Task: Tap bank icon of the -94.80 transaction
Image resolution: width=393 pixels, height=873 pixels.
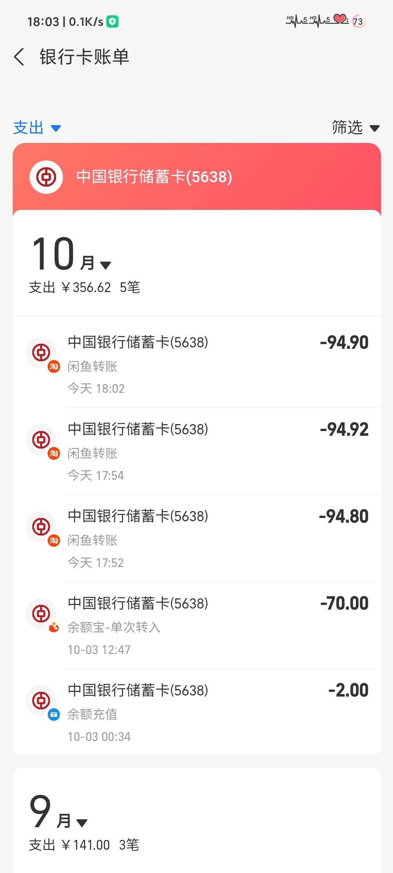Action: pos(41,526)
